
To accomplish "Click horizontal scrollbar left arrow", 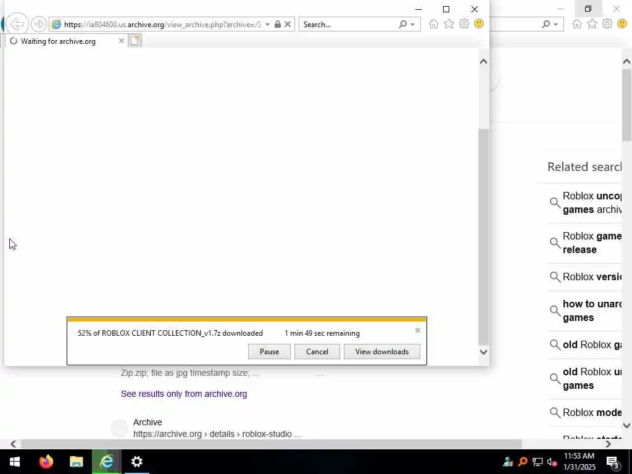I will tap(13, 444).
